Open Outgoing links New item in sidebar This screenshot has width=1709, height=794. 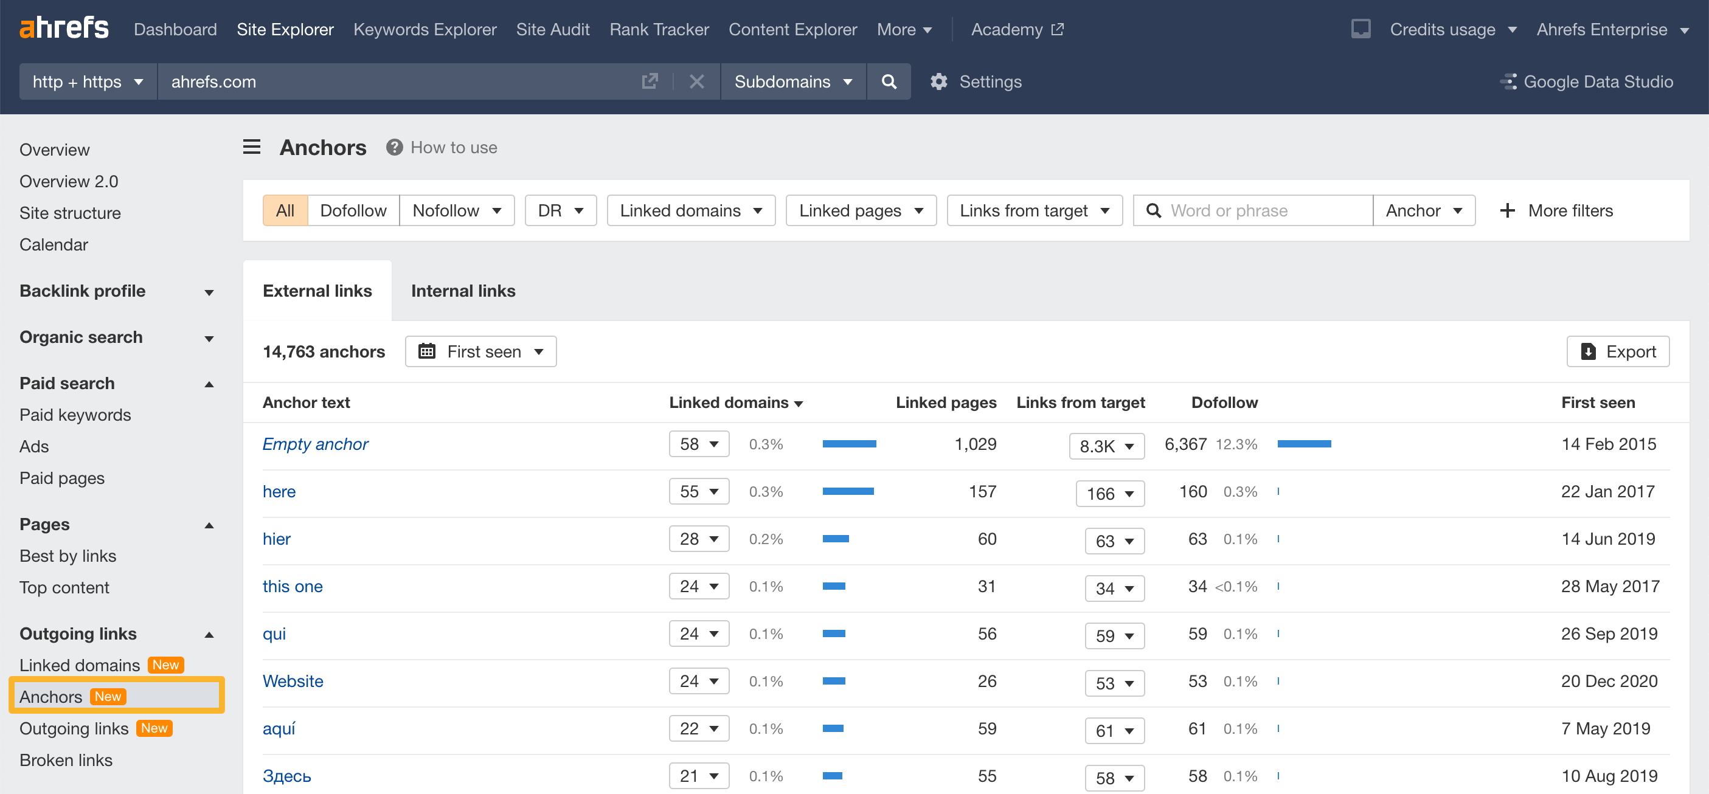[x=95, y=729]
